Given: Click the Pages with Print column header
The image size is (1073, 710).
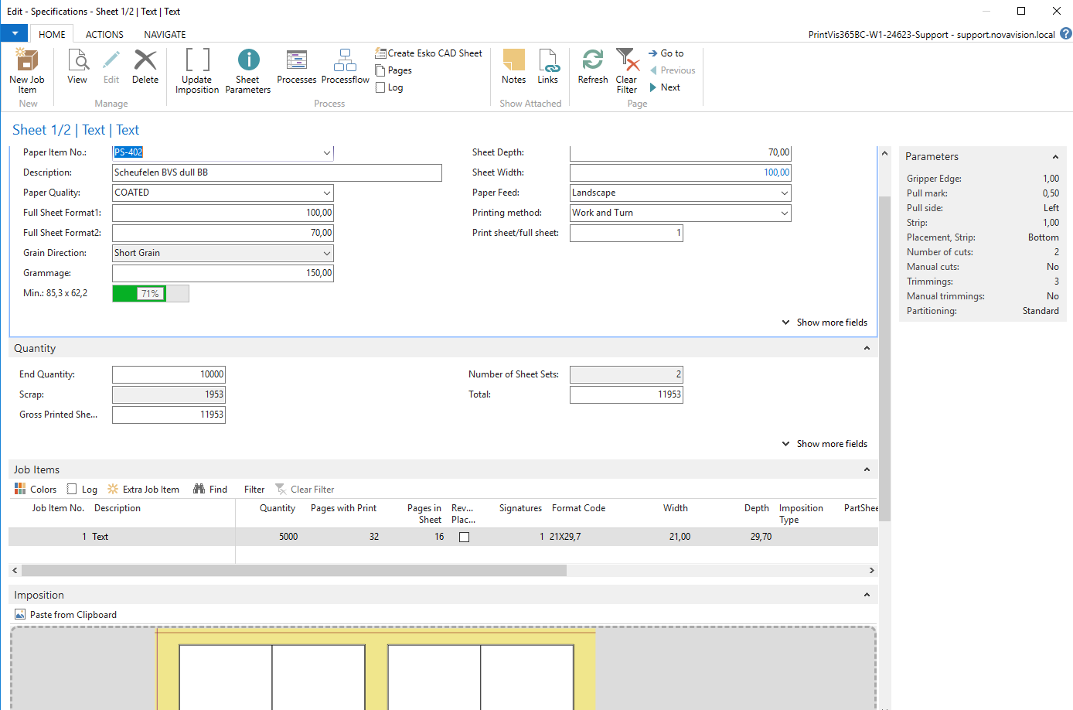Looking at the screenshot, I should [x=343, y=508].
